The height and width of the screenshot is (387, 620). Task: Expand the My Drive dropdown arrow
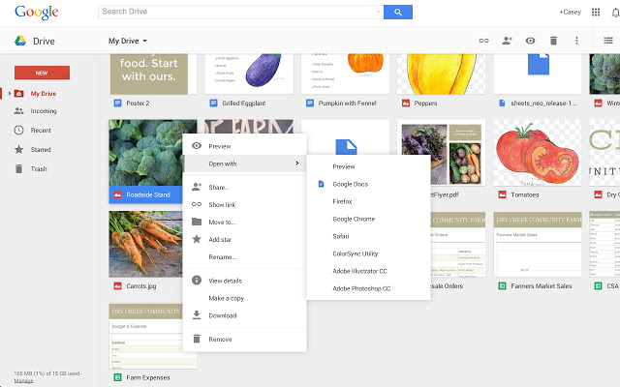coord(144,41)
